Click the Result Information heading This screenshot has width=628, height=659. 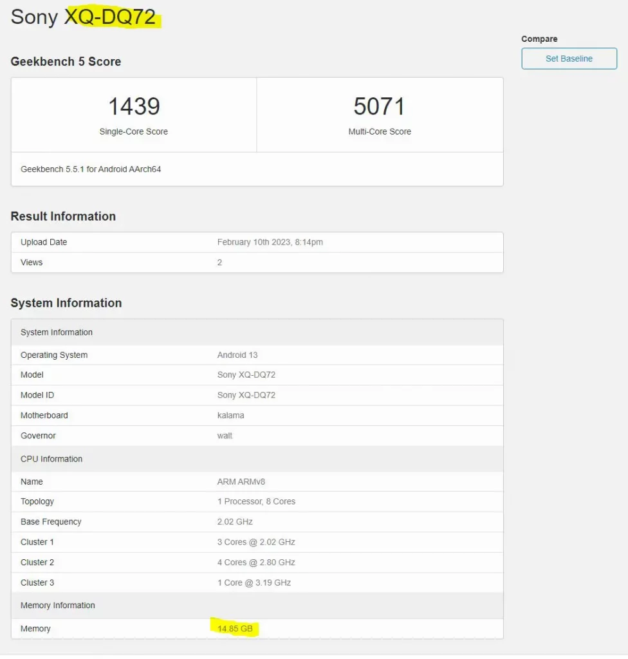point(63,216)
